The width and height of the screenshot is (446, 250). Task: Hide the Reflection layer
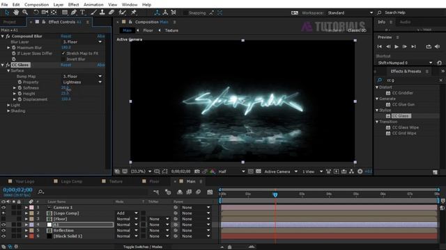pyautogui.click(x=3, y=231)
